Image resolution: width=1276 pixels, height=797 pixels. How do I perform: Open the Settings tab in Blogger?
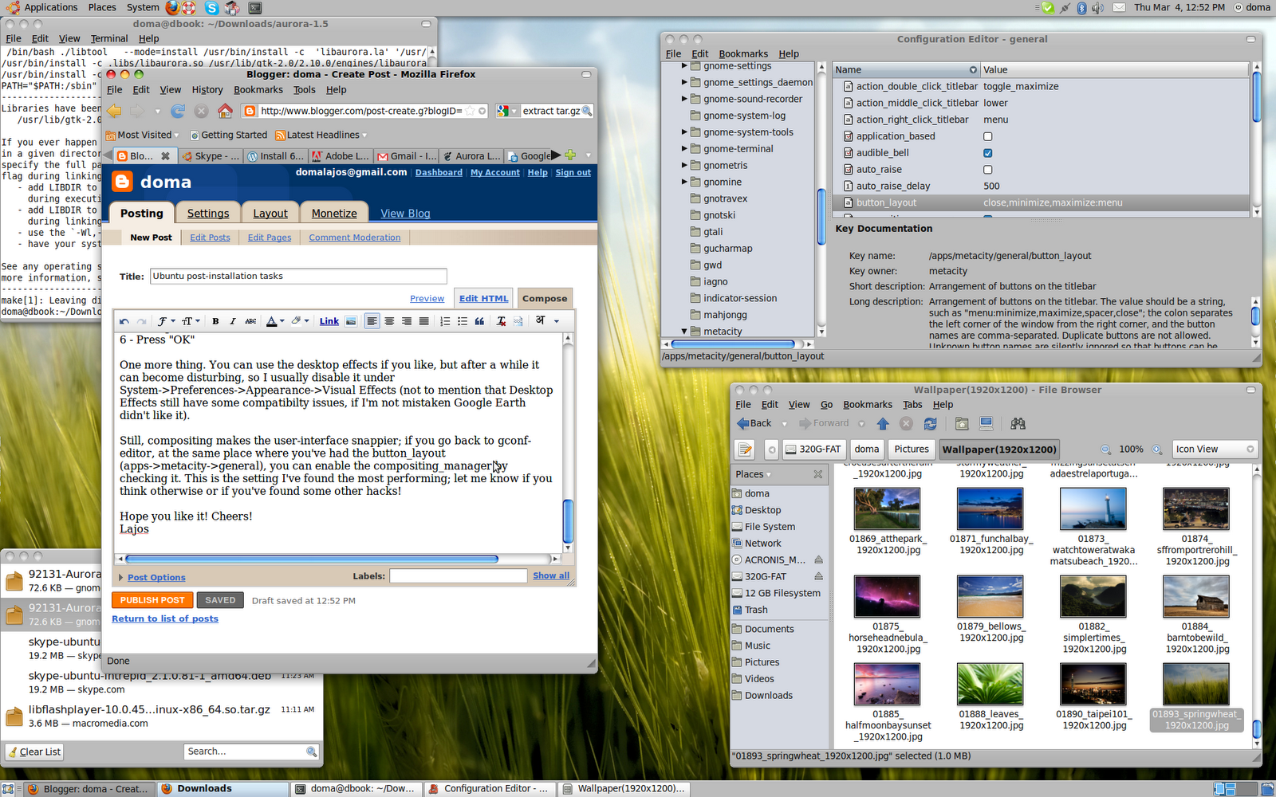(x=208, y=214)
